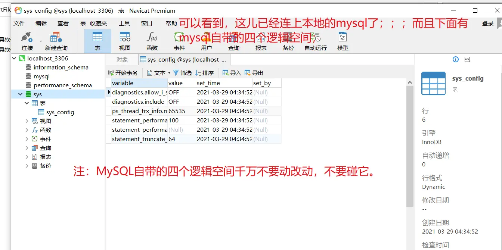Open the Window (窗口) menu
Image resolution: width=502 pixels, height=250 pixels.
(x=147, y=24)
